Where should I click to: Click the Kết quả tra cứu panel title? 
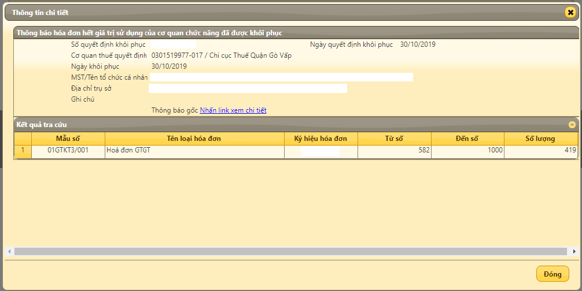[42, 125]
